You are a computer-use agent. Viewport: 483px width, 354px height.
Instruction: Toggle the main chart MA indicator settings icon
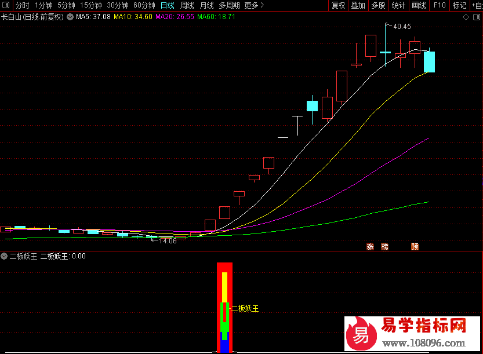point(70,17)
